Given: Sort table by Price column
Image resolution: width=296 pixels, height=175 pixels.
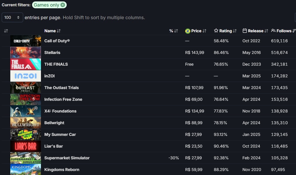Looking at the screenshot, I should pyautogui.click(x=196, y=31).
